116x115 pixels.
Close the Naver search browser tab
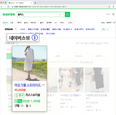coord(31,3)
